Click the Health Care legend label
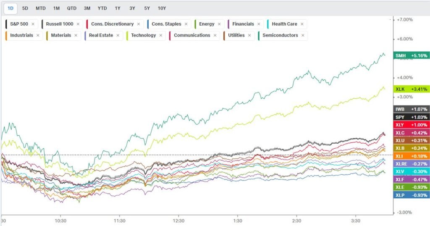This screenshot has width=430, height=226. click(x=284, y=24)
